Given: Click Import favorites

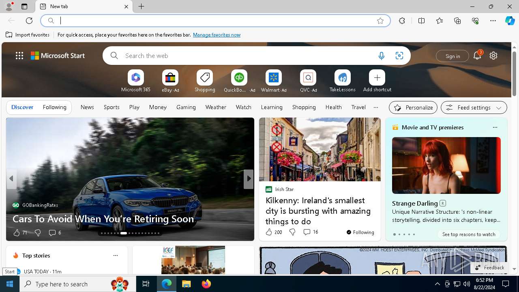Looking at the screenshot, I should click(x=28, y=35).
